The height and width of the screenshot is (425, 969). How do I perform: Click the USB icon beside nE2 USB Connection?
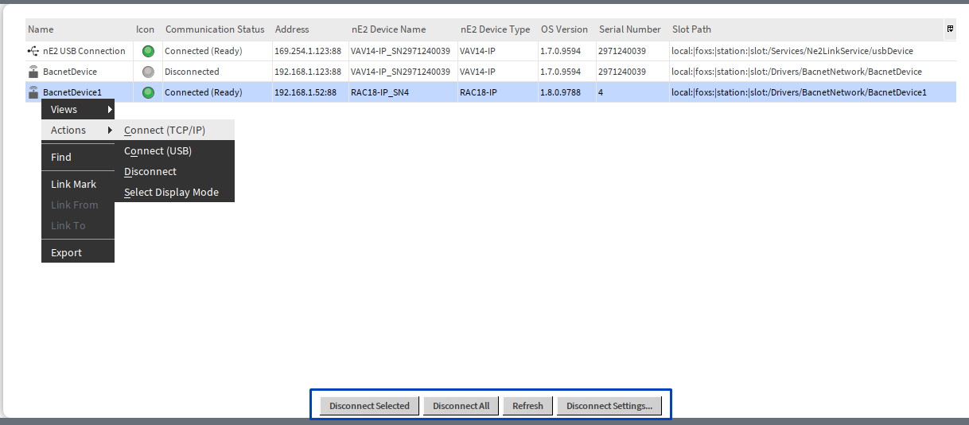33,51
